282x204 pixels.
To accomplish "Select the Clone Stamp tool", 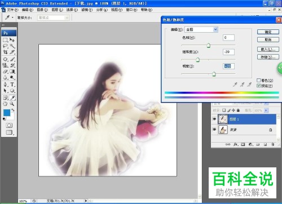I will 5,65.
